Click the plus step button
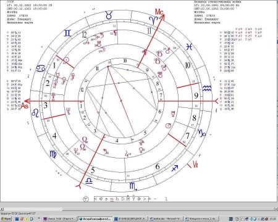Screen dimensions: 278x222 (150, 199)
